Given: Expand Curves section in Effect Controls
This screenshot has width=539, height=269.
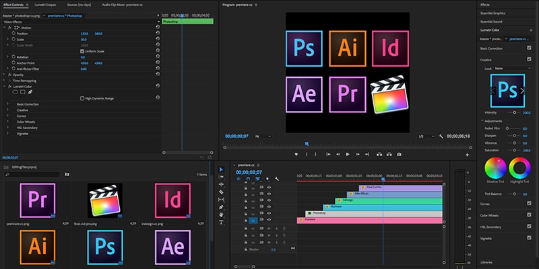Looking at the screenshot, I should pyautogui.click(x=7, y=116).
